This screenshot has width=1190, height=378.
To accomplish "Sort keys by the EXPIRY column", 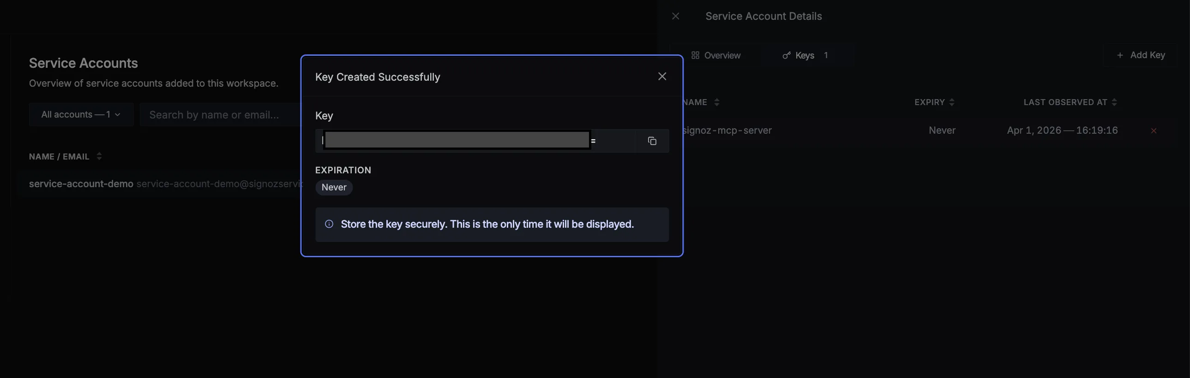I will click(951, 102).
